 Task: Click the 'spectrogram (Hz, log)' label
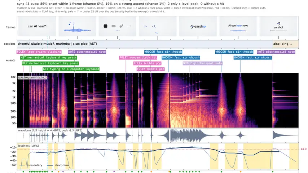32,77
